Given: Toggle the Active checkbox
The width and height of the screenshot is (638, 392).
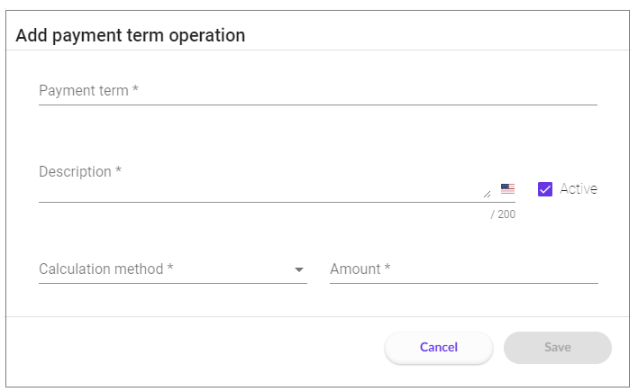Looking at the screenshot, I should tap(544, 189).
